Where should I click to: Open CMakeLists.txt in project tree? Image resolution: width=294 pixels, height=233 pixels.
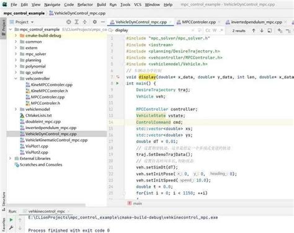point(38,115)
